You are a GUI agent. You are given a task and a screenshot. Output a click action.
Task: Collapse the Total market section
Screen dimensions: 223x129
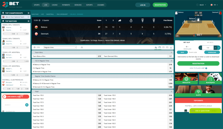click(171, 92)
